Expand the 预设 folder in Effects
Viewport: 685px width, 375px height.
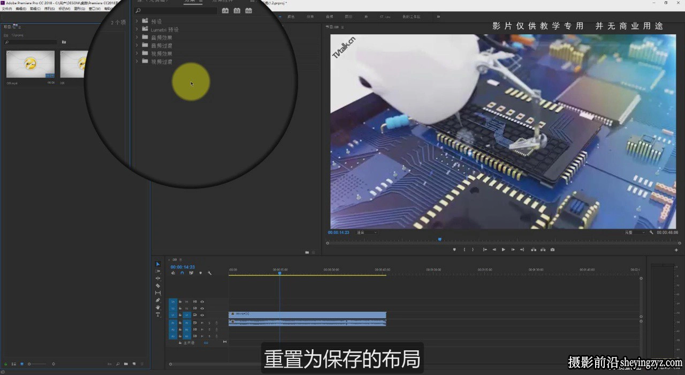tap(137, 21)
